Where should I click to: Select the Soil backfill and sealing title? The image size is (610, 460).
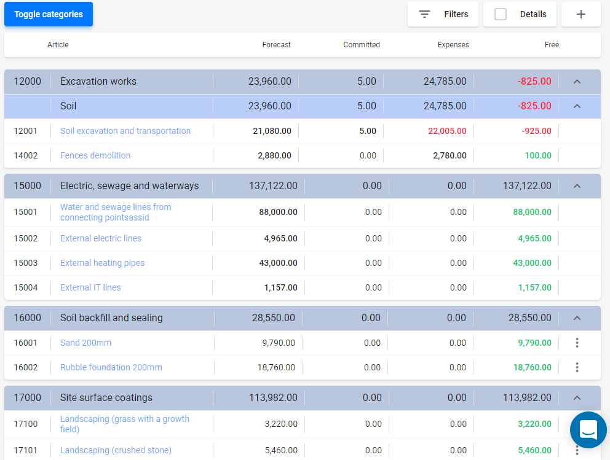[x=111, y=318]
